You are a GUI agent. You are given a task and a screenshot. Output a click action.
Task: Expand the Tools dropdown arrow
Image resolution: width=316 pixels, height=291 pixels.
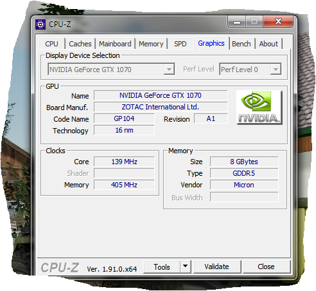(186, 267)
